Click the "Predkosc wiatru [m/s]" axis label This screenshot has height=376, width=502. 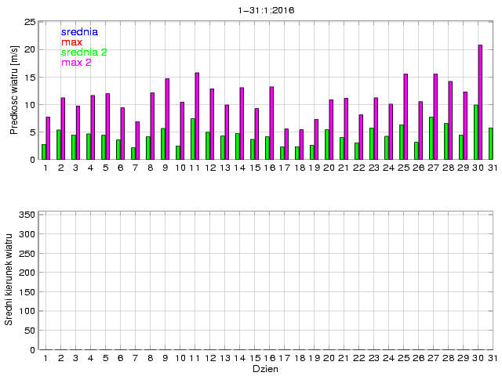coord(14,90)
